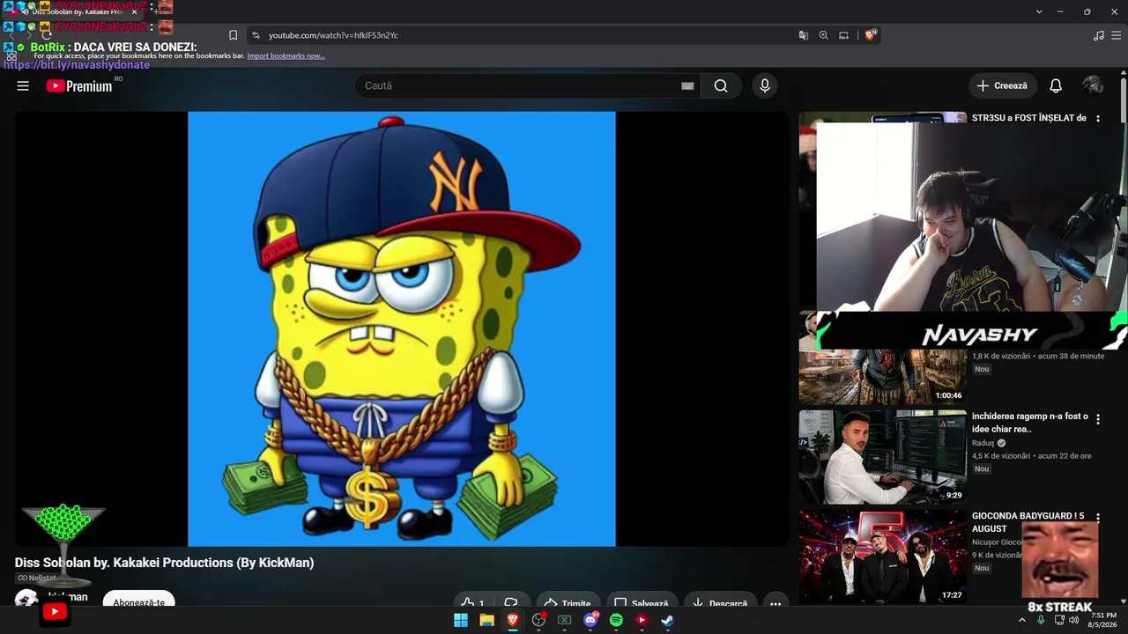1128x634 pixels.
Task: Open options for inchiderea ragemp video
Action: 1098,420
